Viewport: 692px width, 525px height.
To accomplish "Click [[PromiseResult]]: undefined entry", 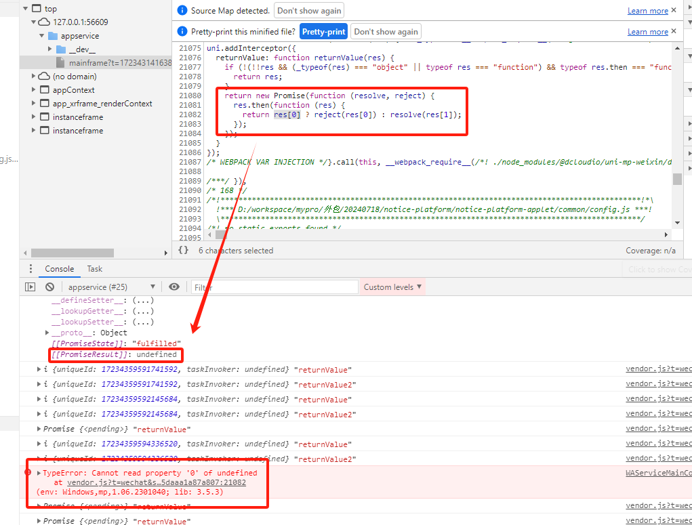I will [x=114, y=354].
